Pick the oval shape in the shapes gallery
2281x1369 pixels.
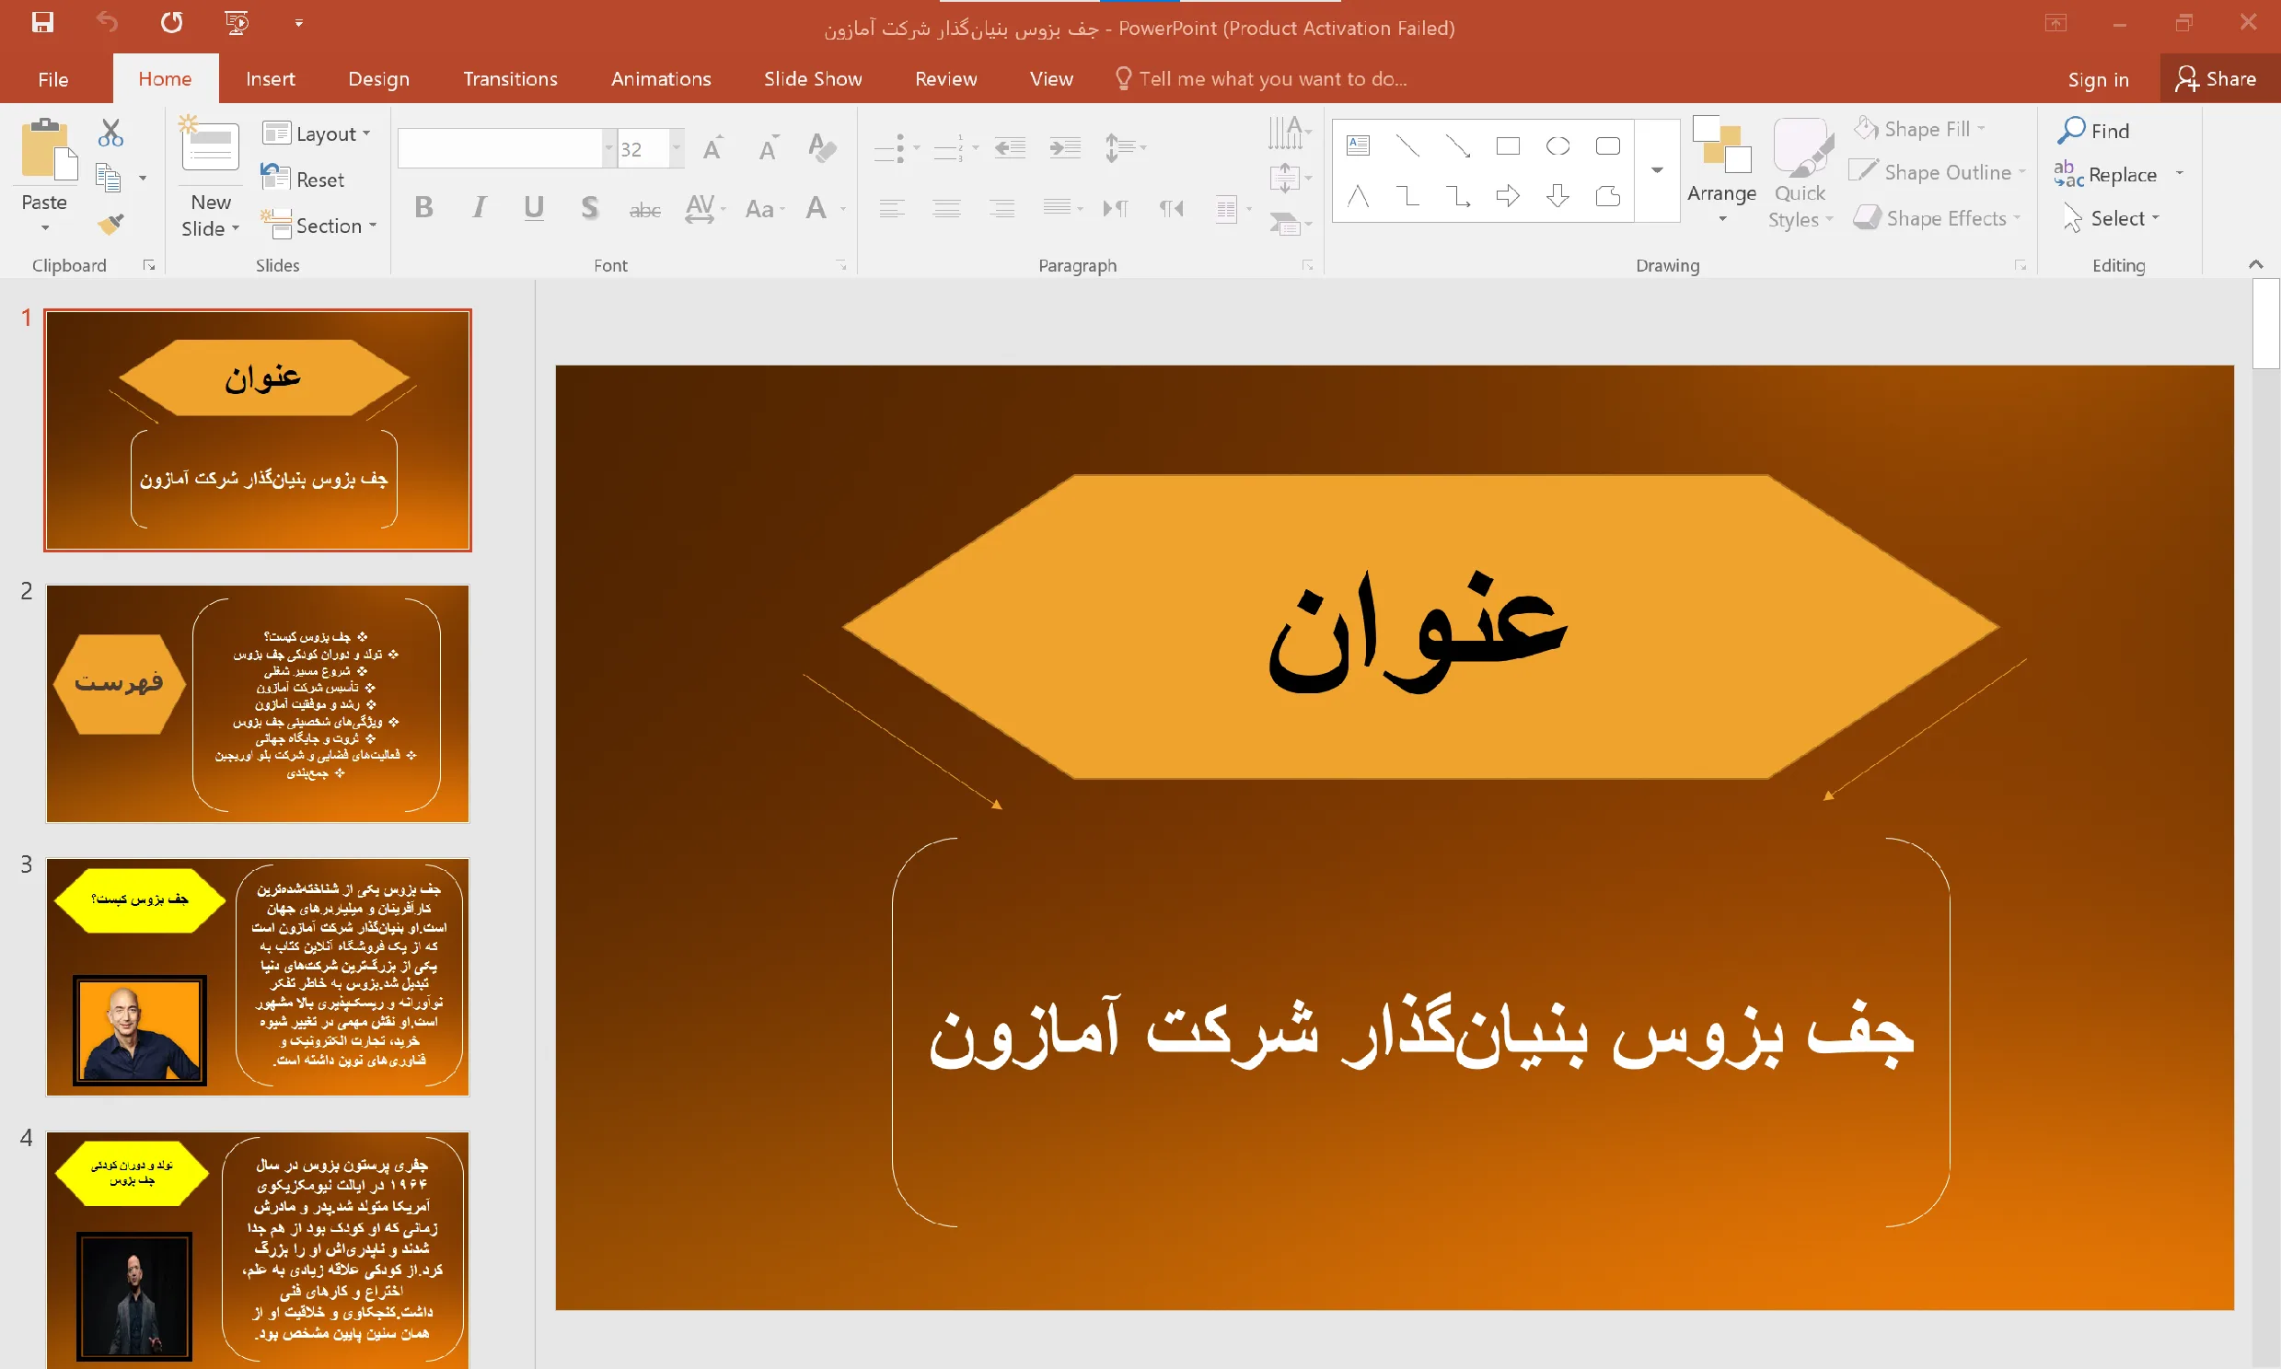(1557, 145)
